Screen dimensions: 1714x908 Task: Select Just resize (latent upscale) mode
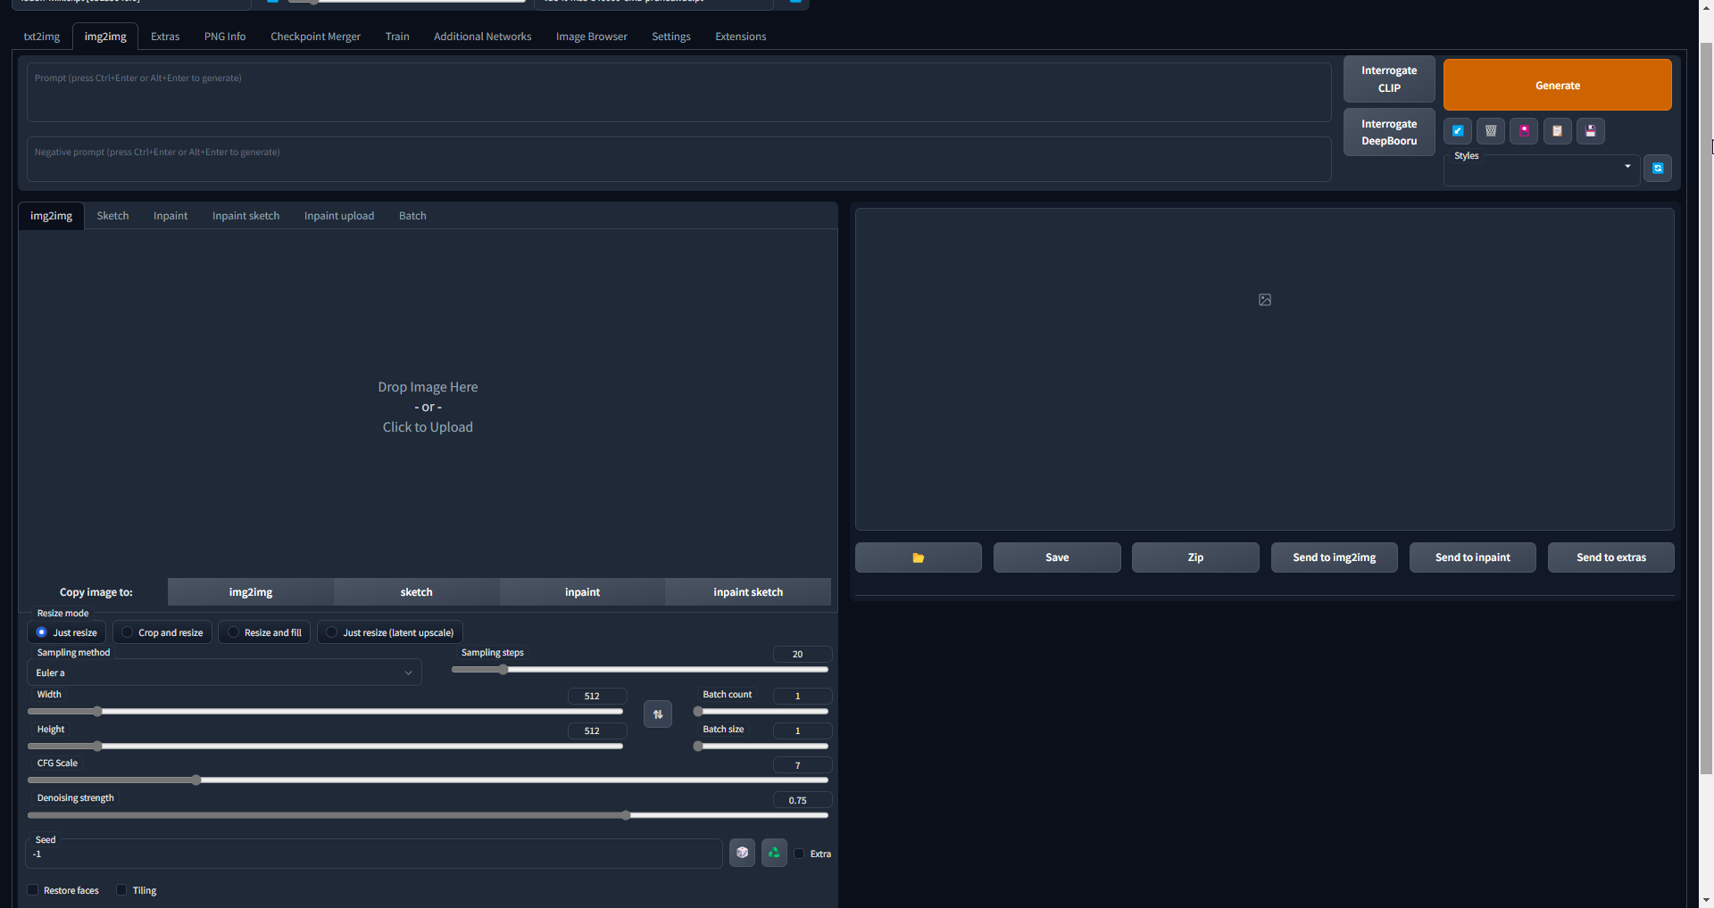point(389,632)
